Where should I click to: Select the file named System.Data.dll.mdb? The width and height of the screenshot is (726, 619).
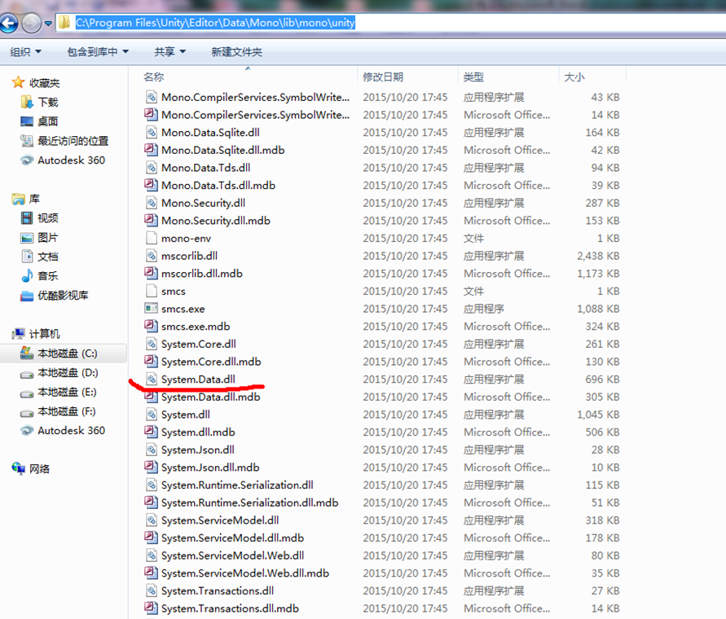(211, 397)
